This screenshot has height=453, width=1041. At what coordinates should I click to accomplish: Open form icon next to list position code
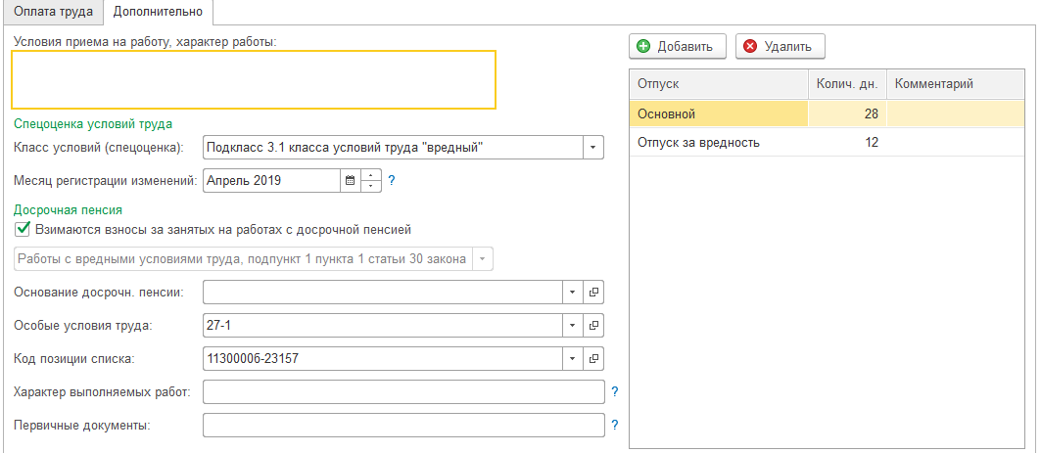pyautogui.click(x=593, y=358)
